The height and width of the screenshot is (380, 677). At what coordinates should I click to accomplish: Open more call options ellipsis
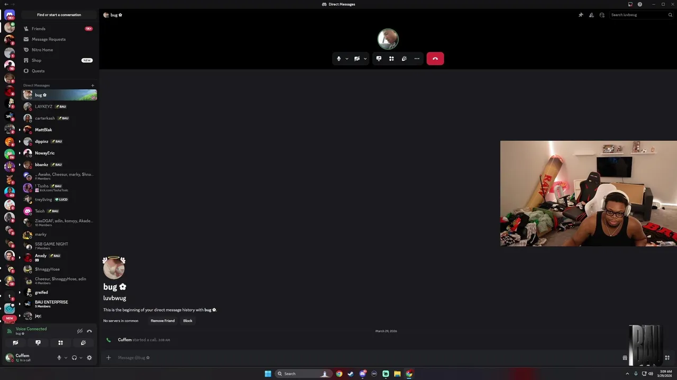tap(417, 59)
